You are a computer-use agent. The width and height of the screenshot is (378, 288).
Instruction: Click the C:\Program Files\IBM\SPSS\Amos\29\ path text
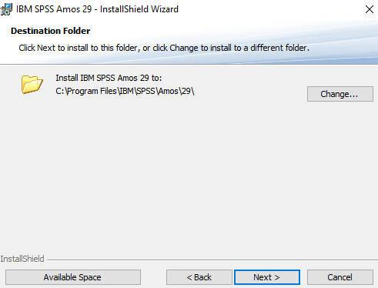(x=125, y=91)
